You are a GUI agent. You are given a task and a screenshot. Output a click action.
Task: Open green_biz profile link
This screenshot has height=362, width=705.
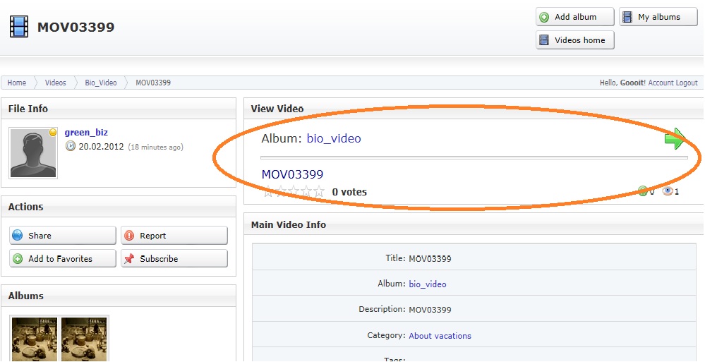tap(86, 133)
